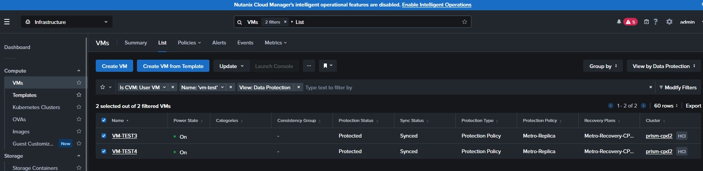
Task: Open the Infrastructure app switcher dropdown
Action: point(67,22)
